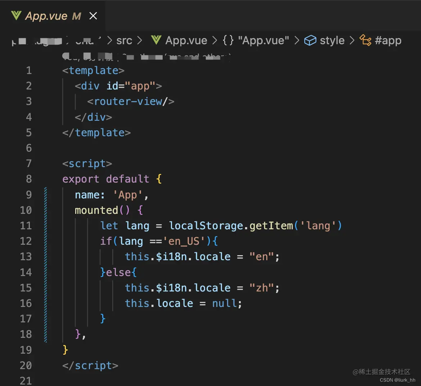Click name: 'App' property
This screenshot has height=386, width=421.
tap(111, 195)
